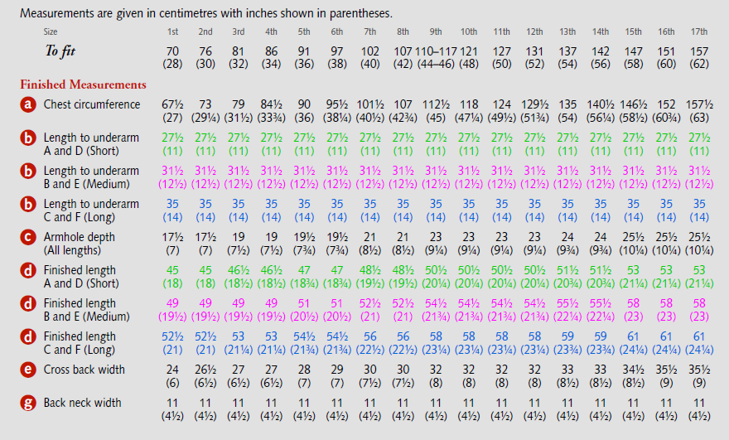The width and height of the screenshot is (729, 440).
Task: Select the '17th' size column header
Action: tap(699, 31)
